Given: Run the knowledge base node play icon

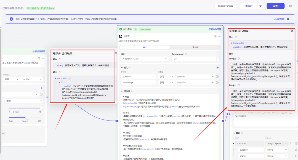Looking at the screenshot, I should (39, 58).
